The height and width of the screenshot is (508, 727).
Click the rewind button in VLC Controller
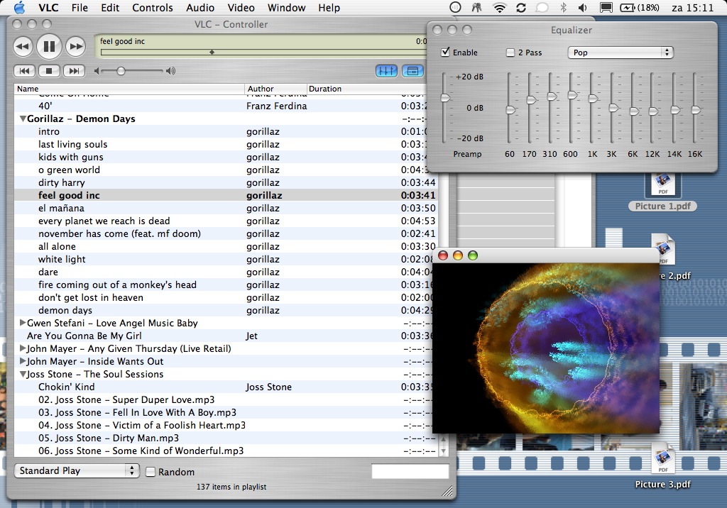tap(23, 46)
